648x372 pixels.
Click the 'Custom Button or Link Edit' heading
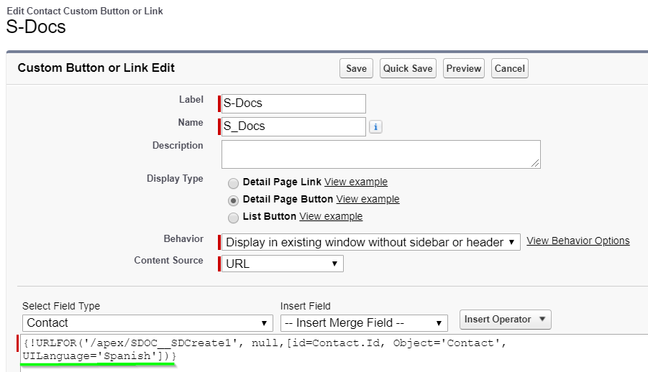coord(96,68)
